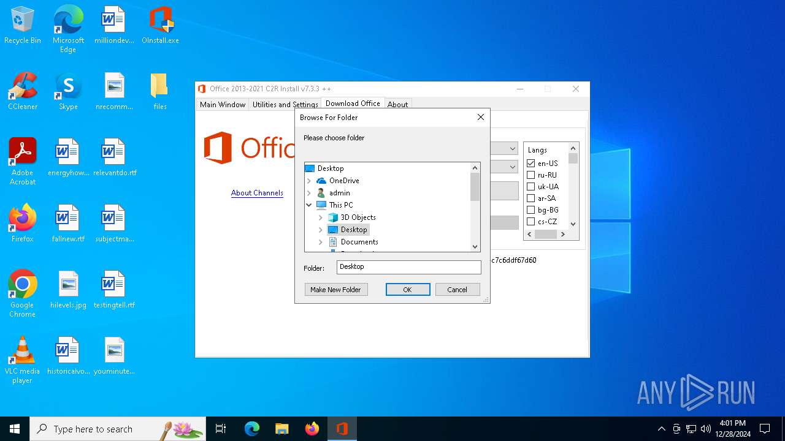
Task: Select the fallnew.rtf document icon
Action: point(68,224)
